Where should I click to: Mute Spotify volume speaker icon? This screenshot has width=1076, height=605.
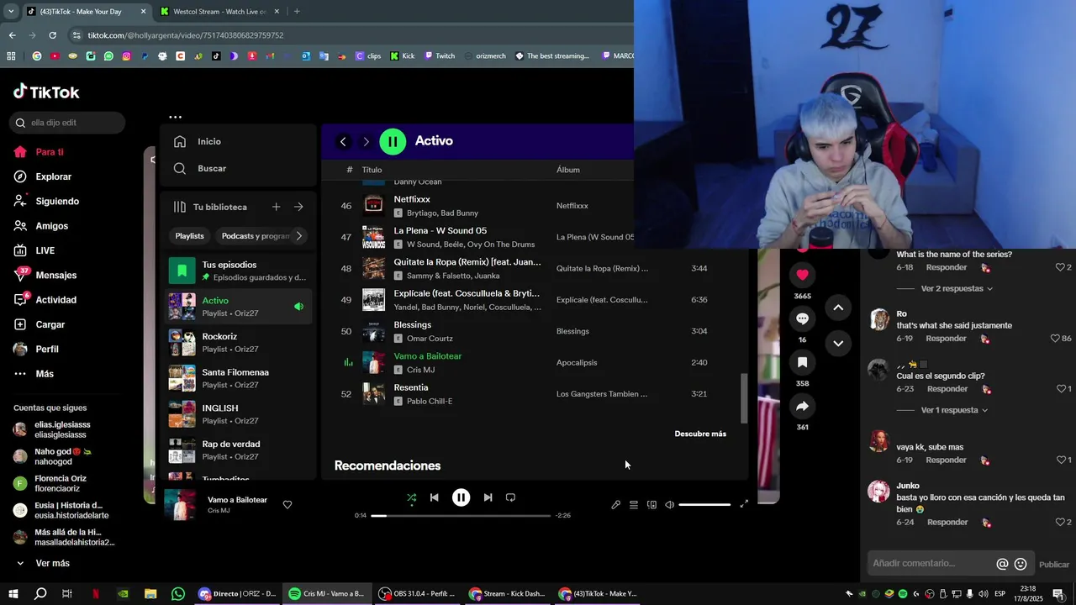[x=670, y=505]
